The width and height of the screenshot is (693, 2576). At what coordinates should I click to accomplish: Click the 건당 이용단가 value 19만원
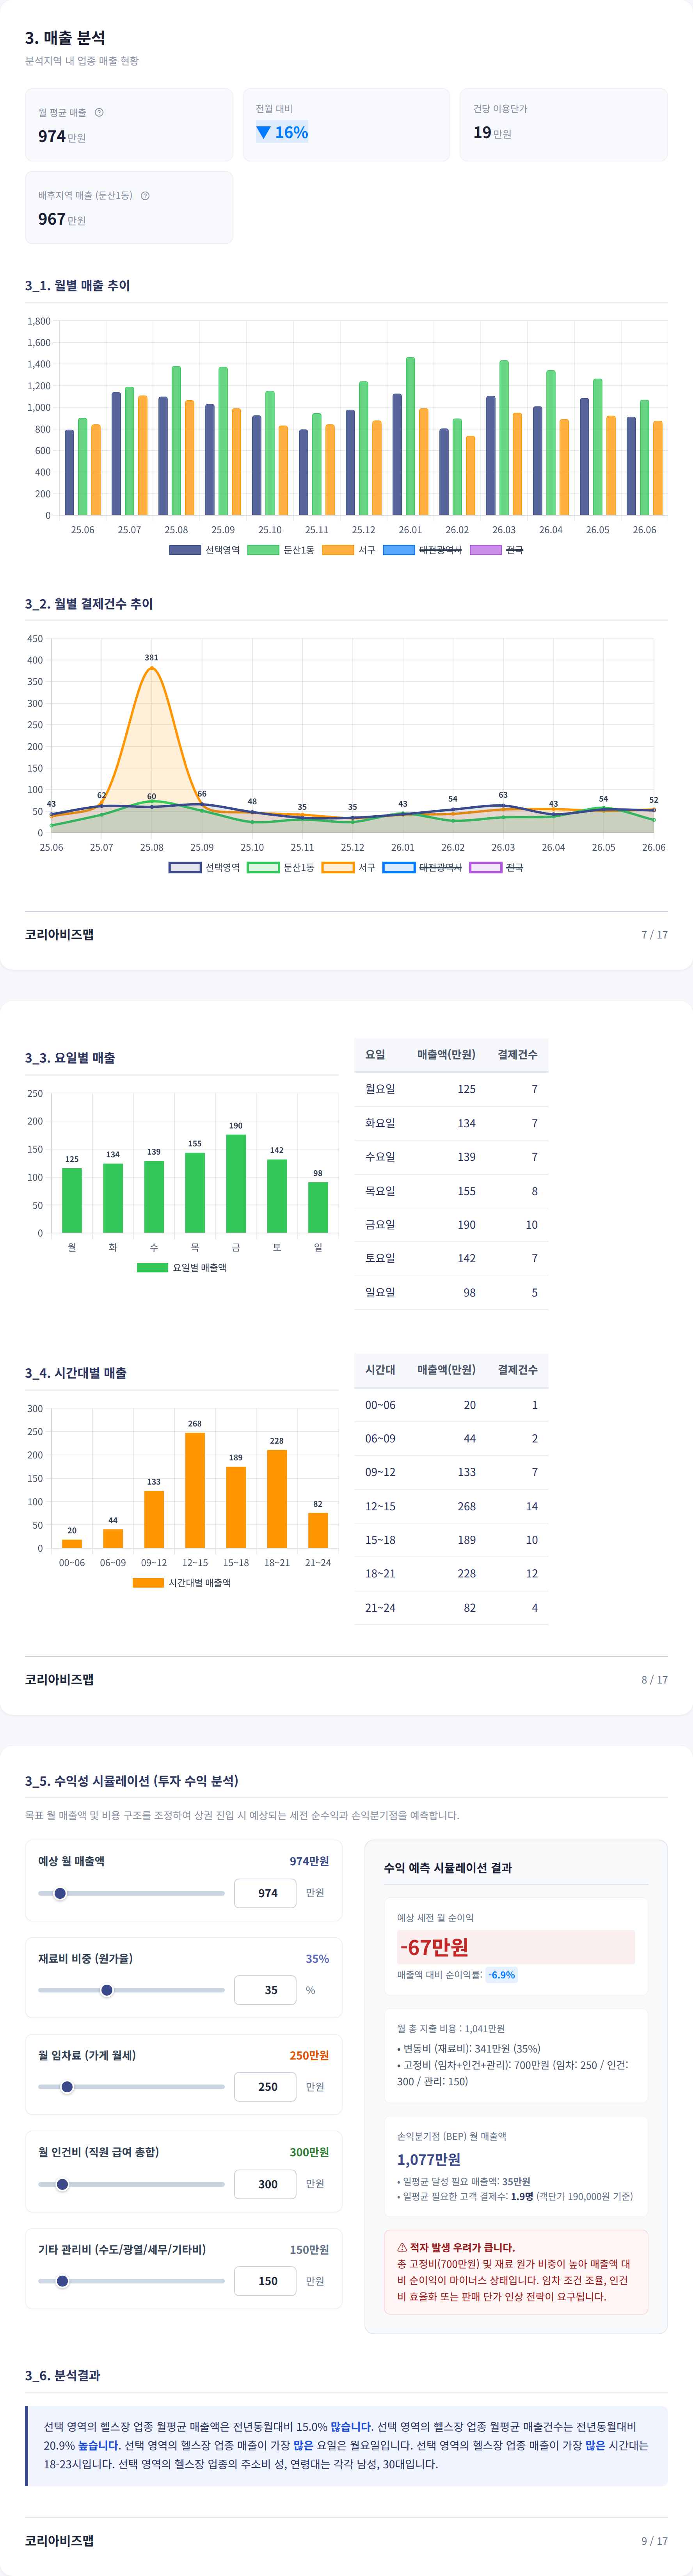[492, 132]
